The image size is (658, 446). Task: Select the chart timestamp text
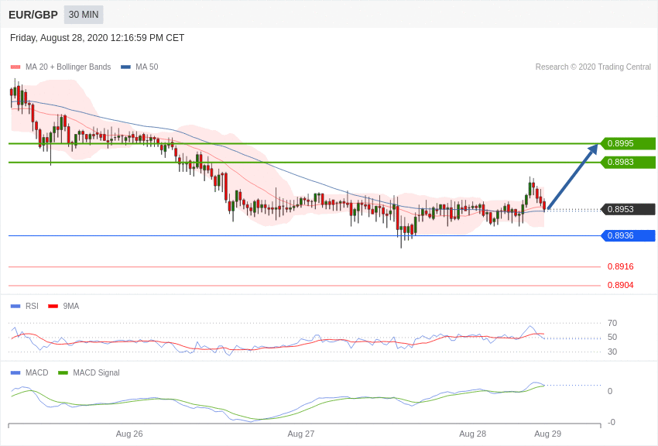click(x=97, y=38)
